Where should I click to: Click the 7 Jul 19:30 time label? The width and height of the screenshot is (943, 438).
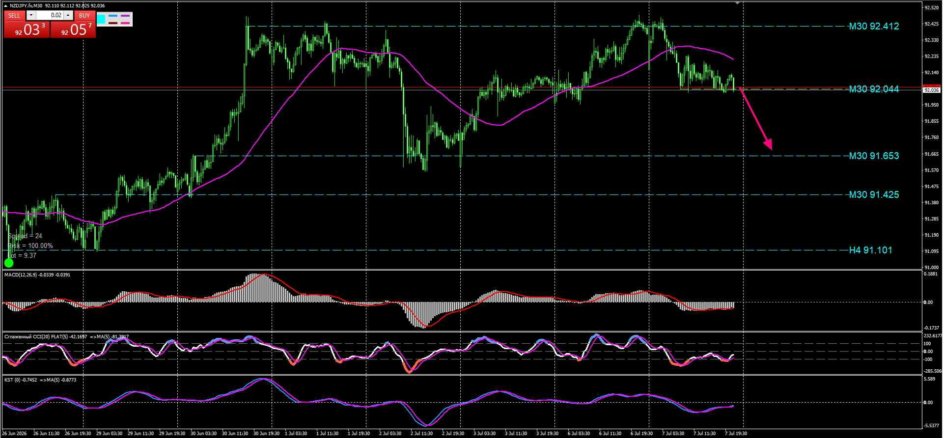click(x=735, y=434)
